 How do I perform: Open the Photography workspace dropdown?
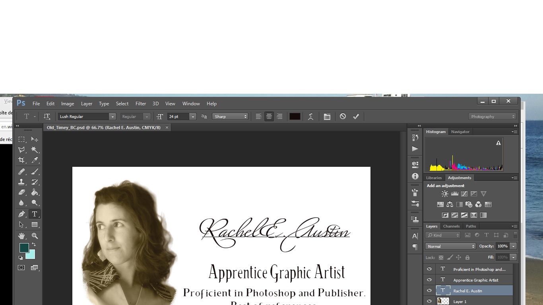(x=492, y=117)
